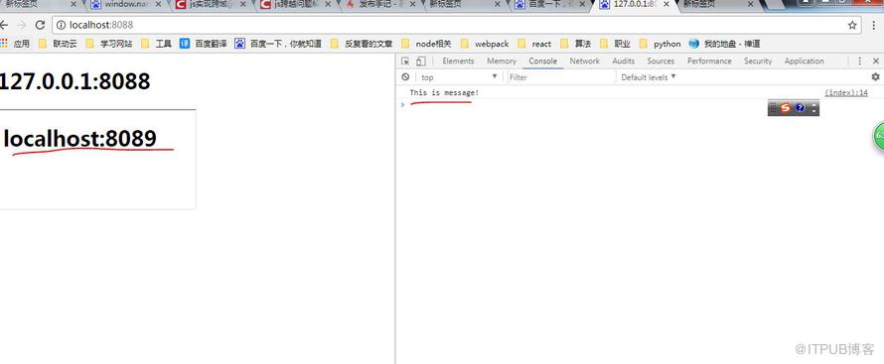The image size is (884, 364).
Task: Open the 学习网站 bookmark folder
Action: [109, 44]
